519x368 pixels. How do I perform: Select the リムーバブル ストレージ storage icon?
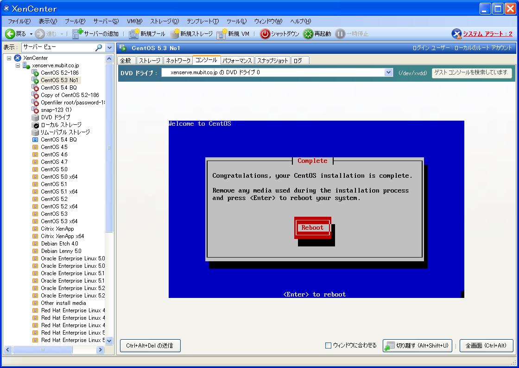tap(35, 132)
